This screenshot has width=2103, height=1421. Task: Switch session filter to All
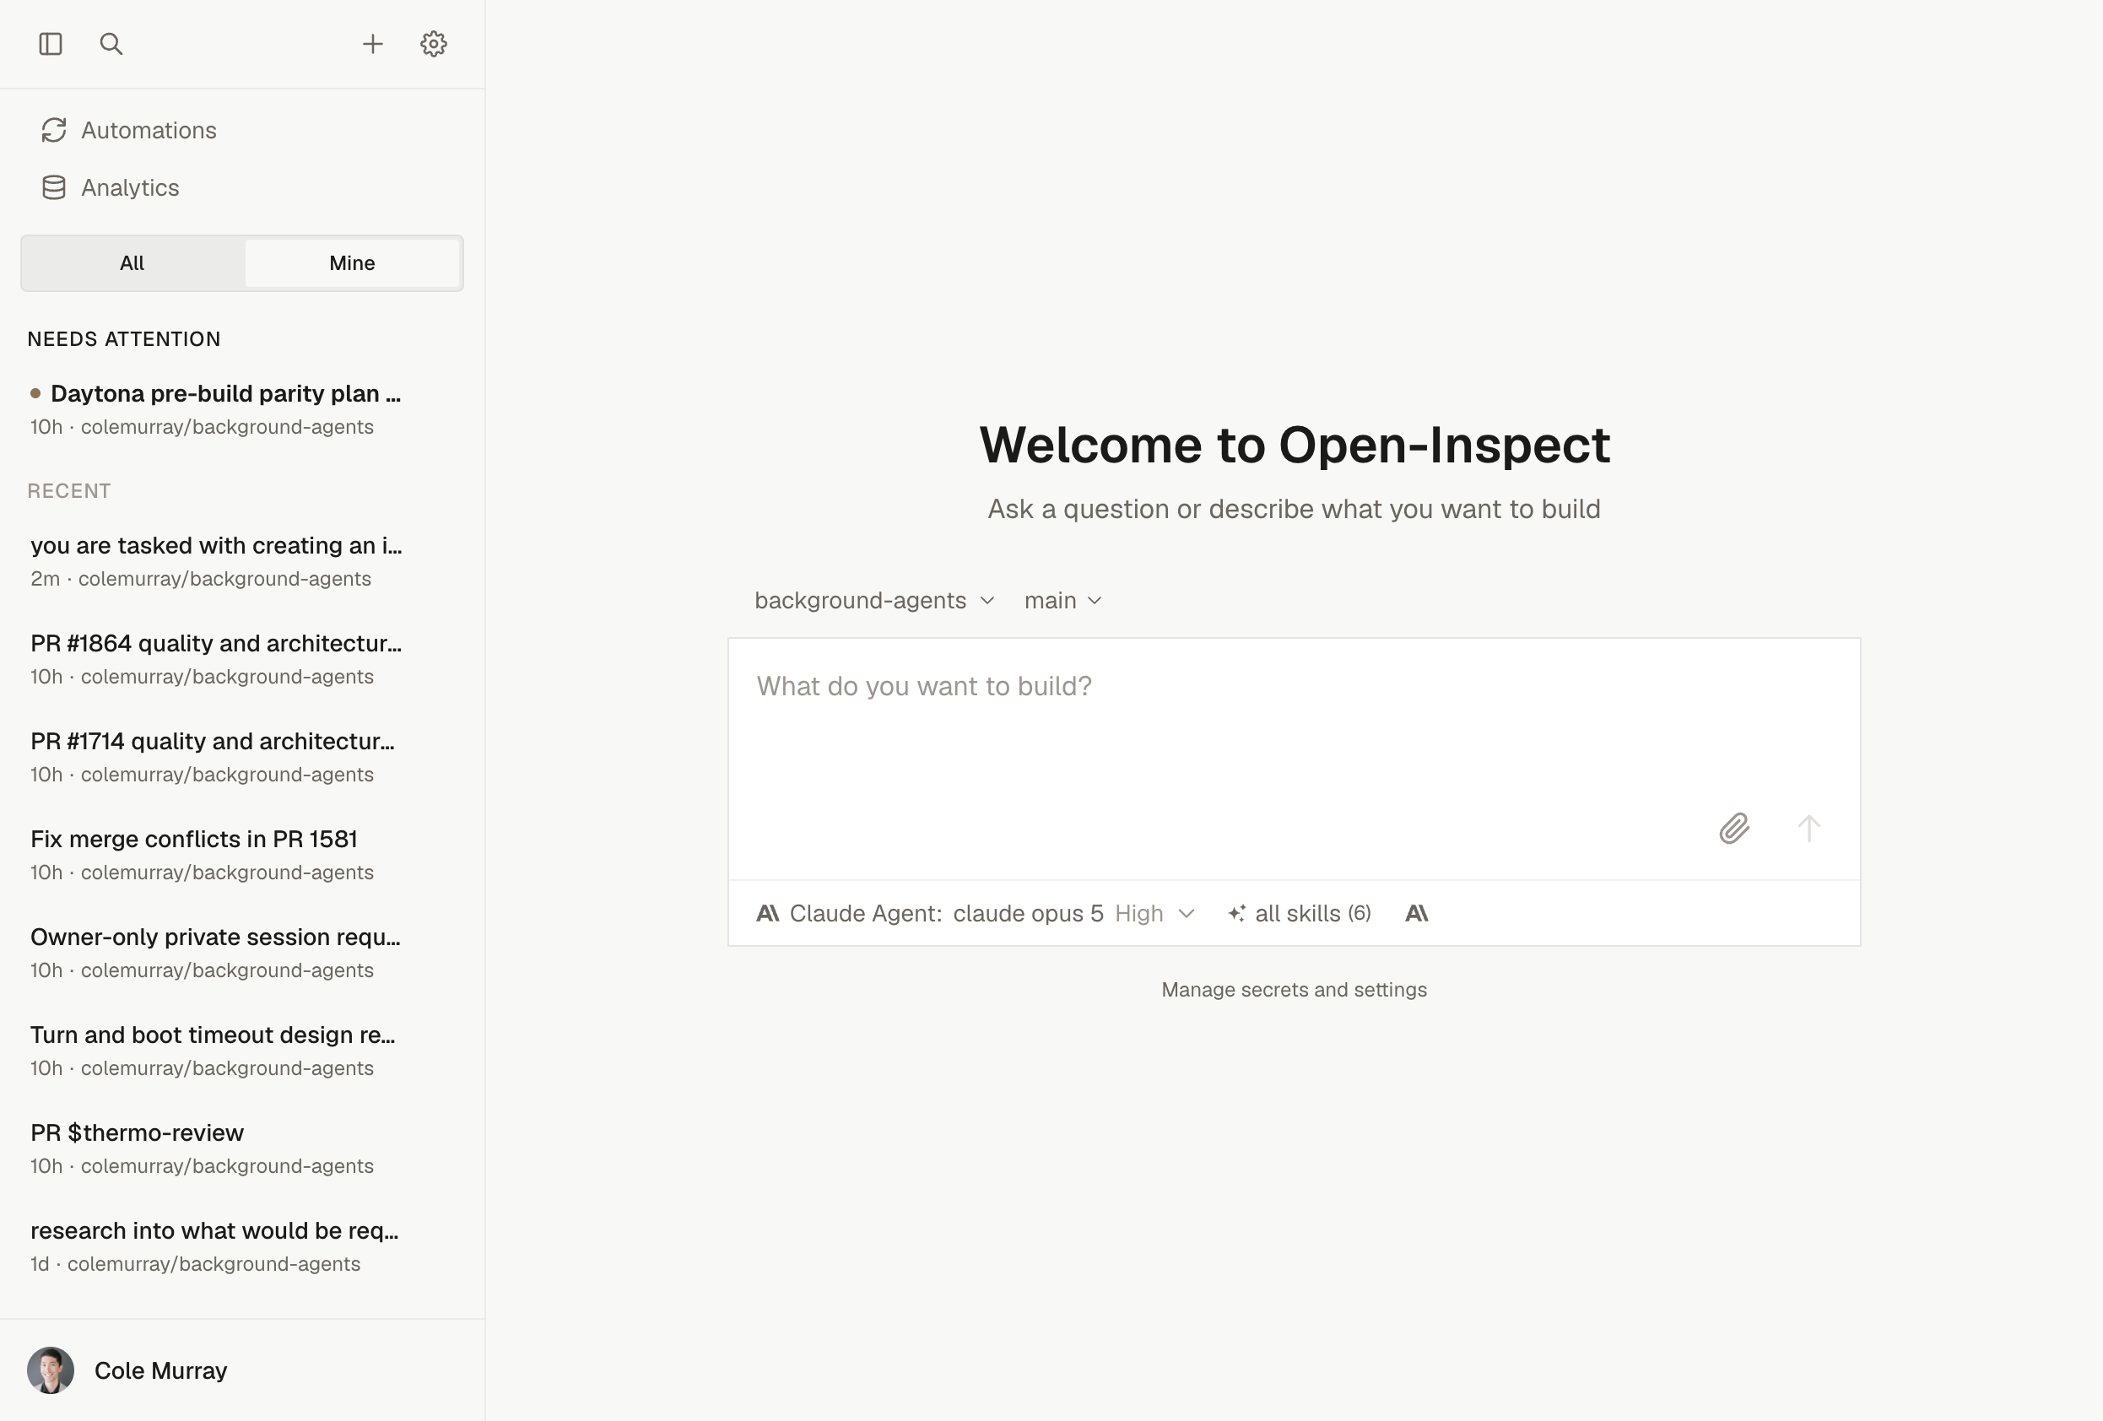point(132,263)
